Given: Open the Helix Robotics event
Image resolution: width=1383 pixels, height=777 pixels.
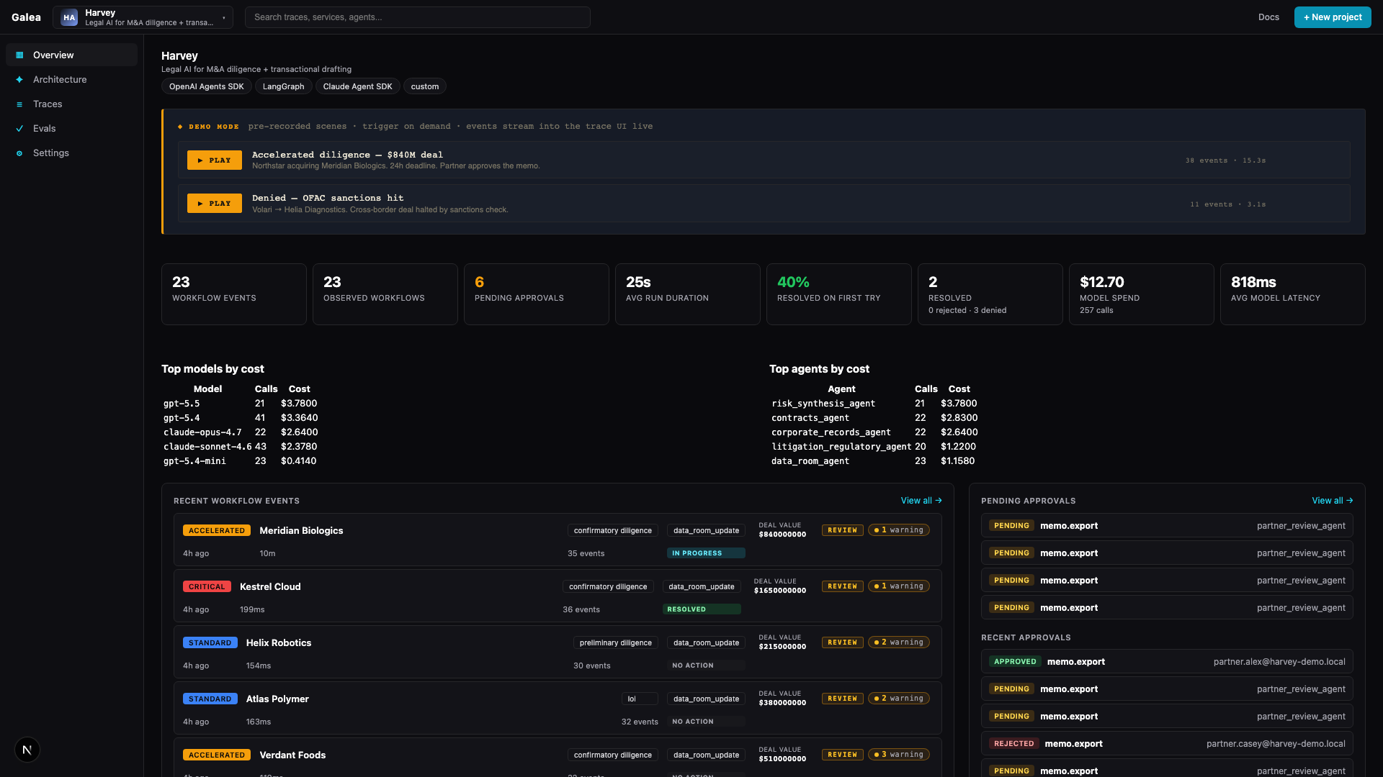Looking at the screenshot, I should (x=558, y=652).
